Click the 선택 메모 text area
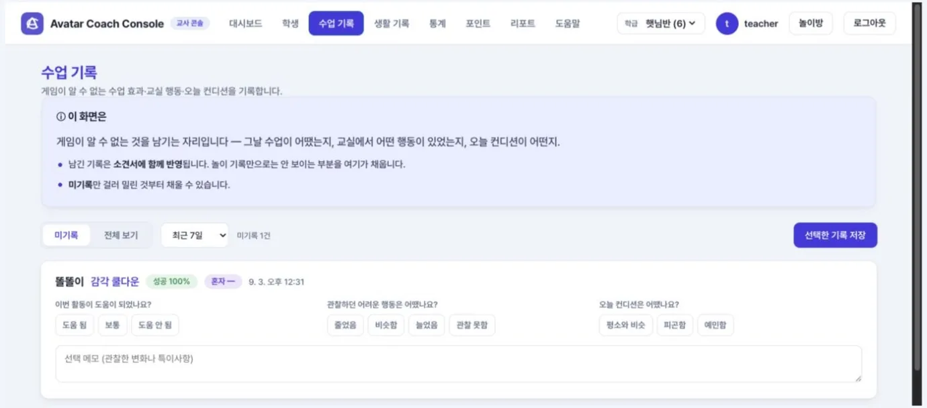Image resolution: width=927 pixels, height=408 pixels. point(458,364)
